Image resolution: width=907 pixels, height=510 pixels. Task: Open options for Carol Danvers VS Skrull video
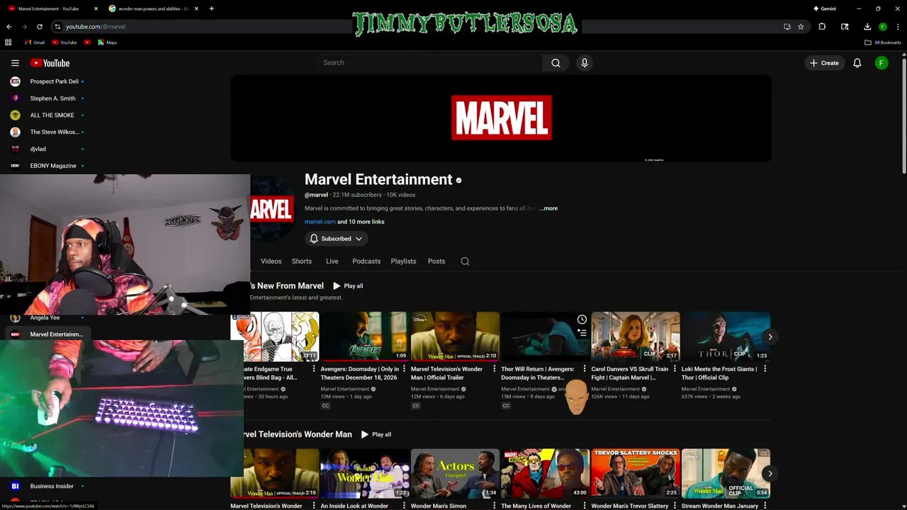675,369
